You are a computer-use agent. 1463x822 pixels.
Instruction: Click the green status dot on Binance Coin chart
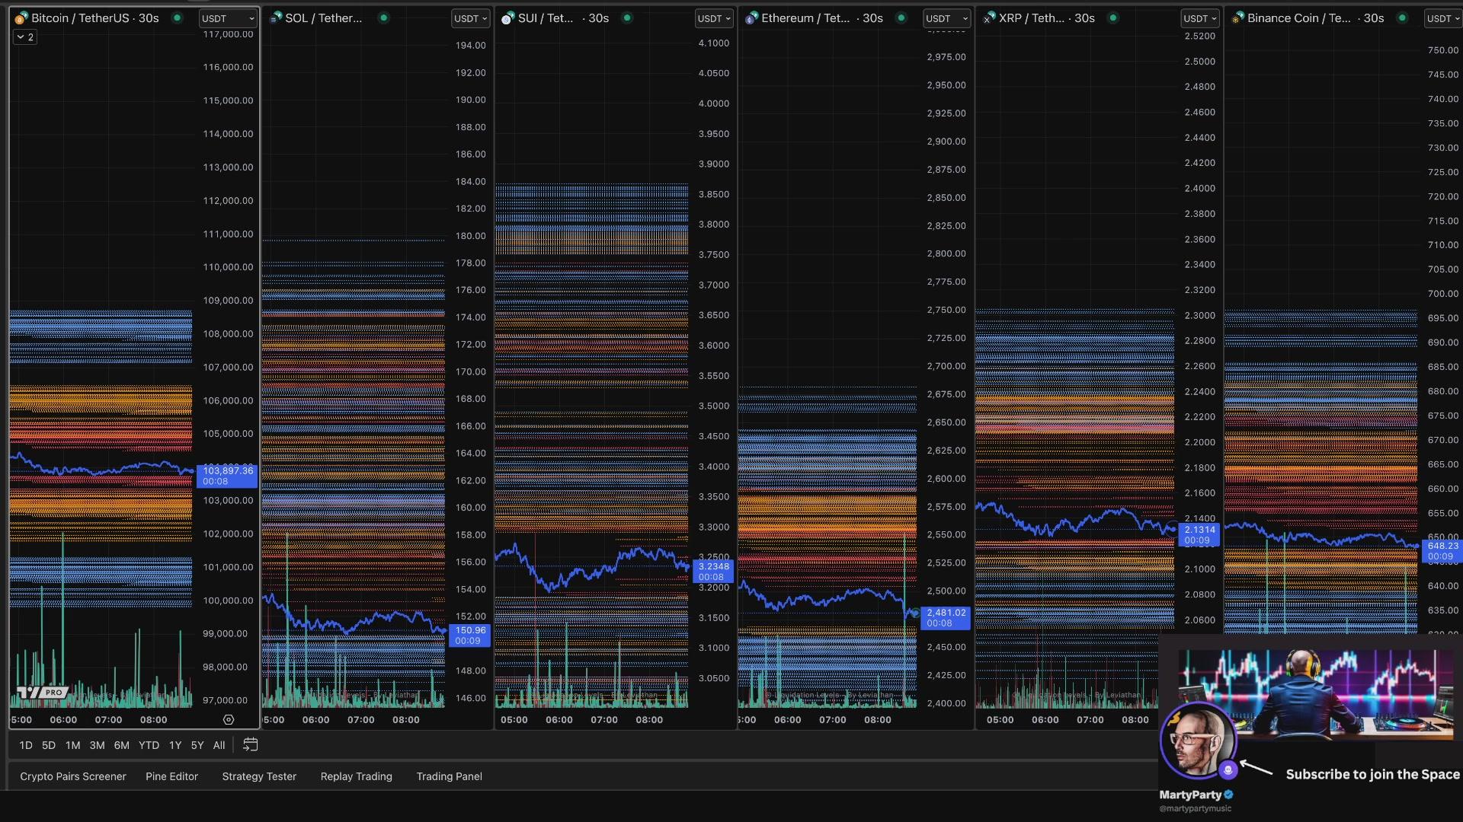[1402, 18]
